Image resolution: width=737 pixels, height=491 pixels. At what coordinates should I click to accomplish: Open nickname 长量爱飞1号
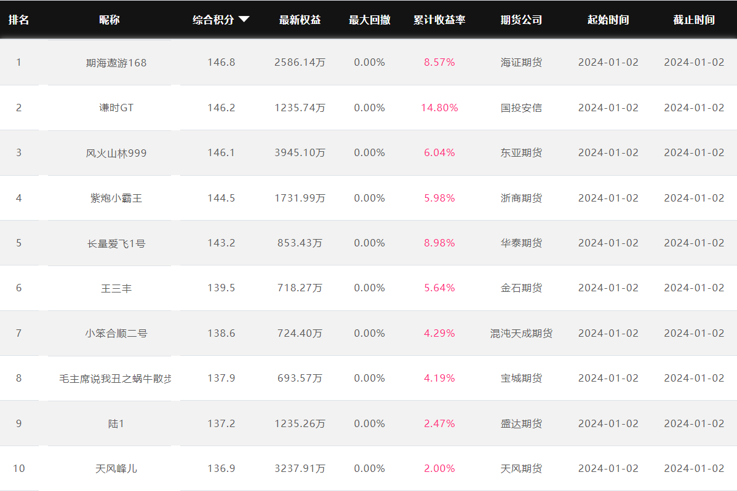click(116, 243)
